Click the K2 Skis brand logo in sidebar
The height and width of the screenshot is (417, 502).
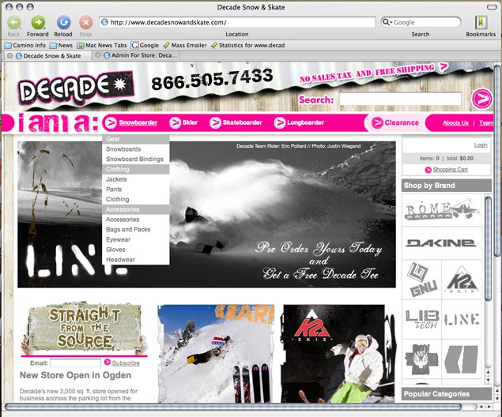click(462, 280)
